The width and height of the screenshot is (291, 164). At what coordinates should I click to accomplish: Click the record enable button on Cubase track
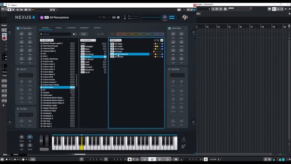click(x=4, y=38)
